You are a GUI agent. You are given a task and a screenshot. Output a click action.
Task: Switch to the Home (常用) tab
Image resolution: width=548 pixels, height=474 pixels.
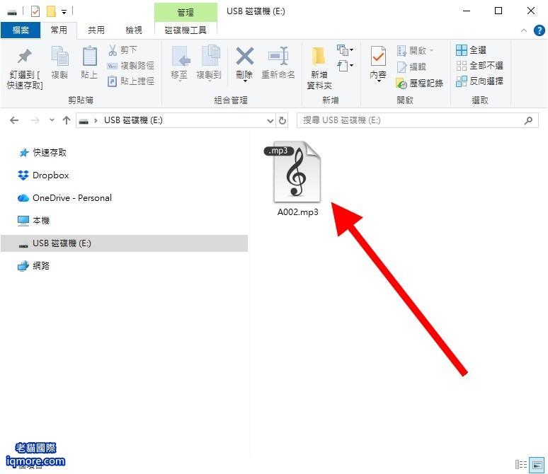point(59,30)
